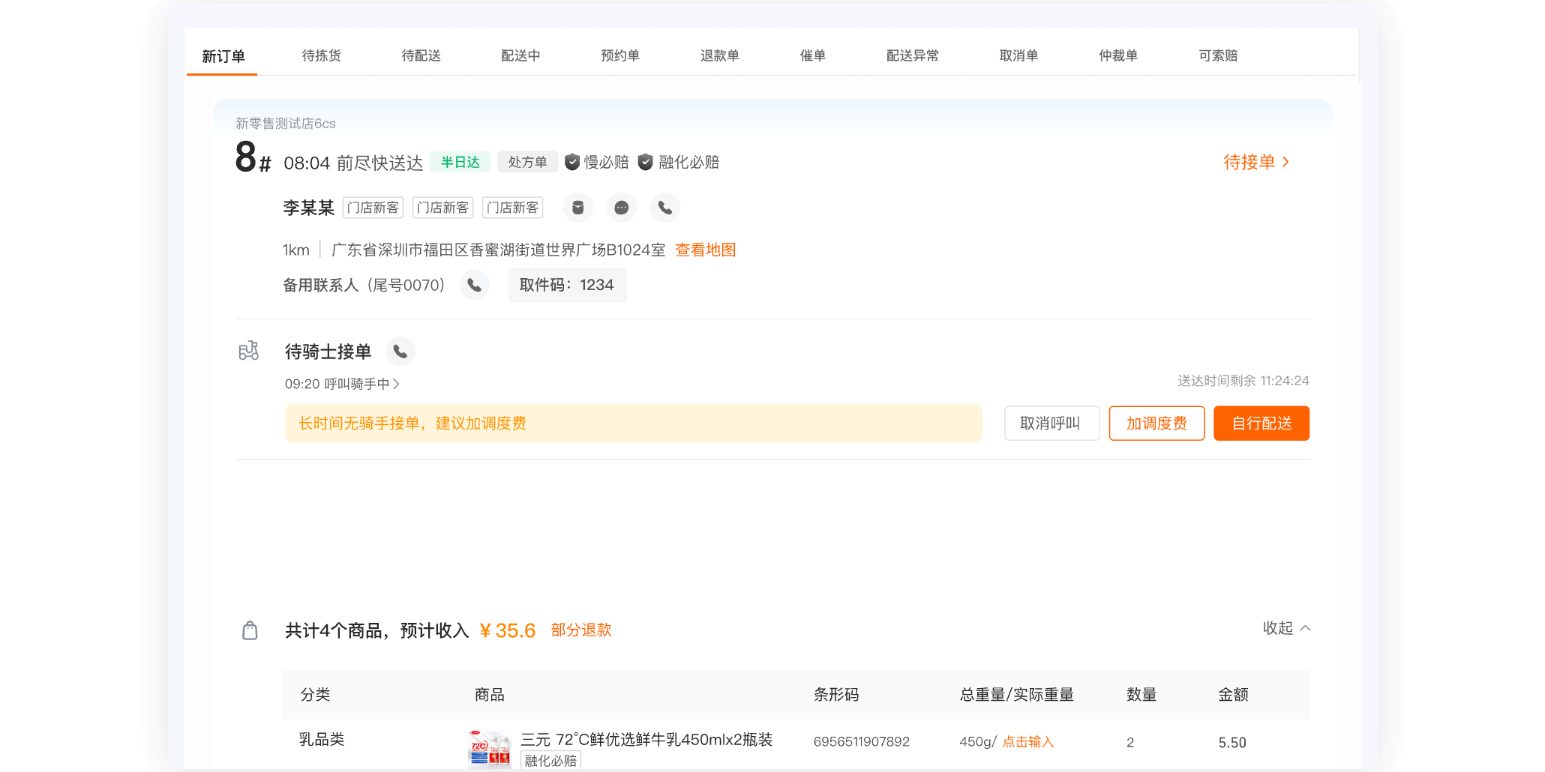This screenshot has width=1545, height=772.
Task: Click the 自行配送 button
Action: (1261, 423)
